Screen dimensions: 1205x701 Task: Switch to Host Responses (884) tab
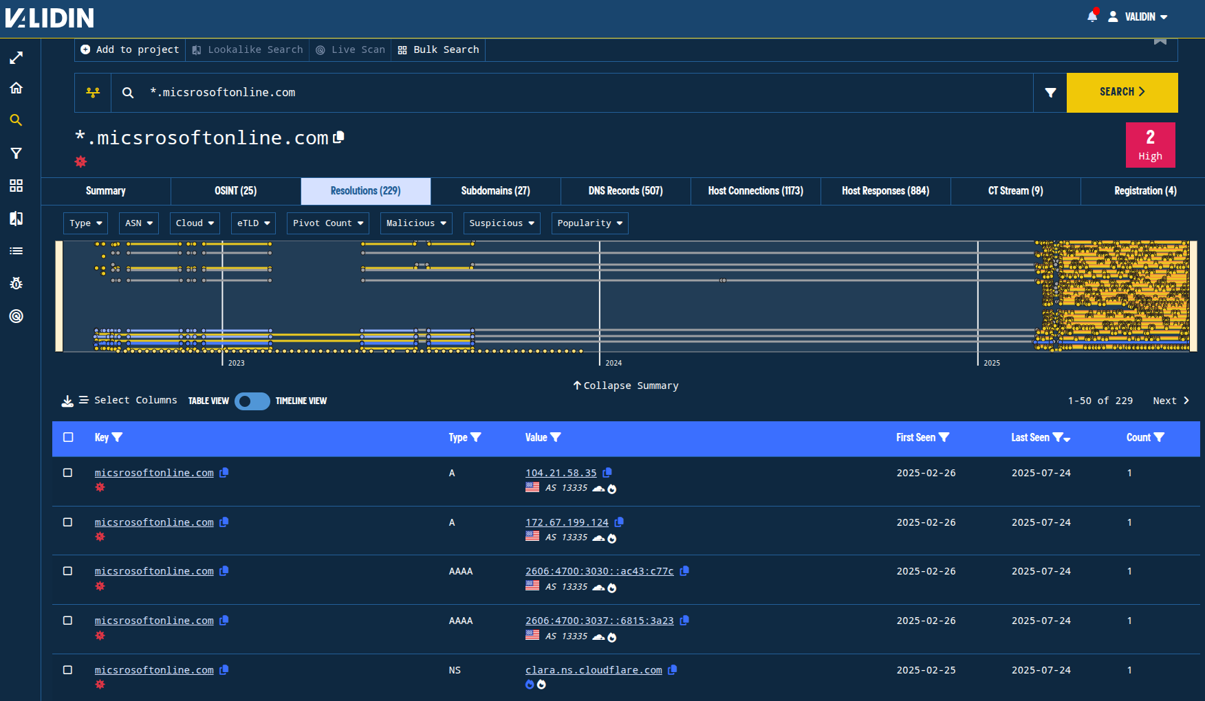886,191
